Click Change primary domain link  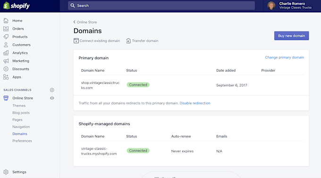pos(284,57)
